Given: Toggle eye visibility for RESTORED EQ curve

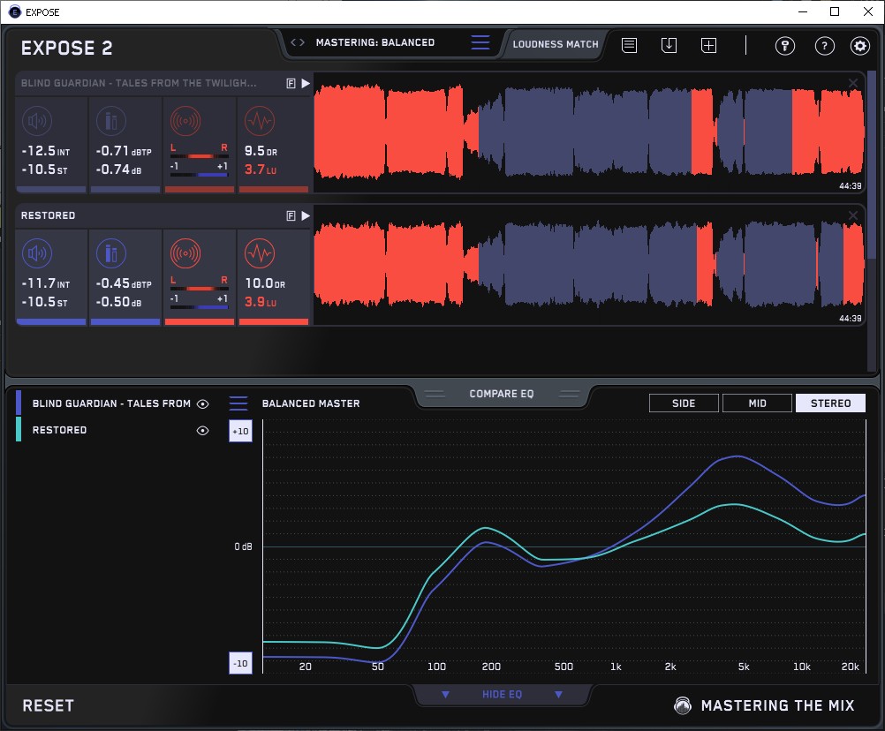Looking at the screenshot, I should click(x=202, y=430).
